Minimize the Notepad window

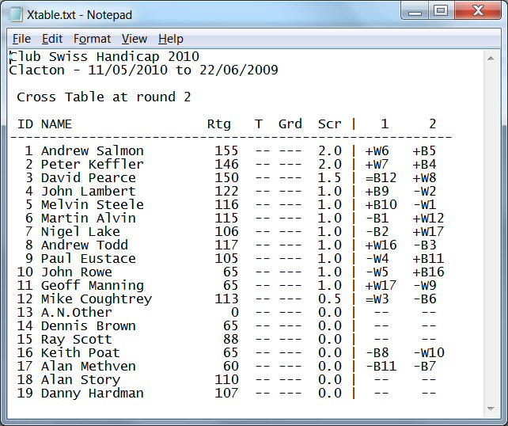[x=415, y=11]
